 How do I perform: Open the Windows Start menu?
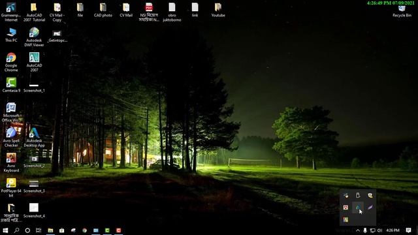pos(5,230)
